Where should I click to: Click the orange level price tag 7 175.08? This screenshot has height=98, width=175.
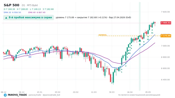point(166,36)
